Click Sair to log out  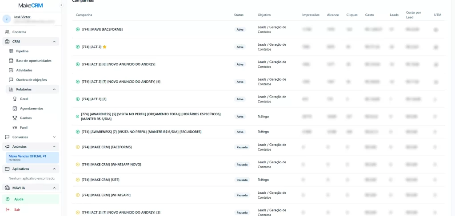[17, 209]
